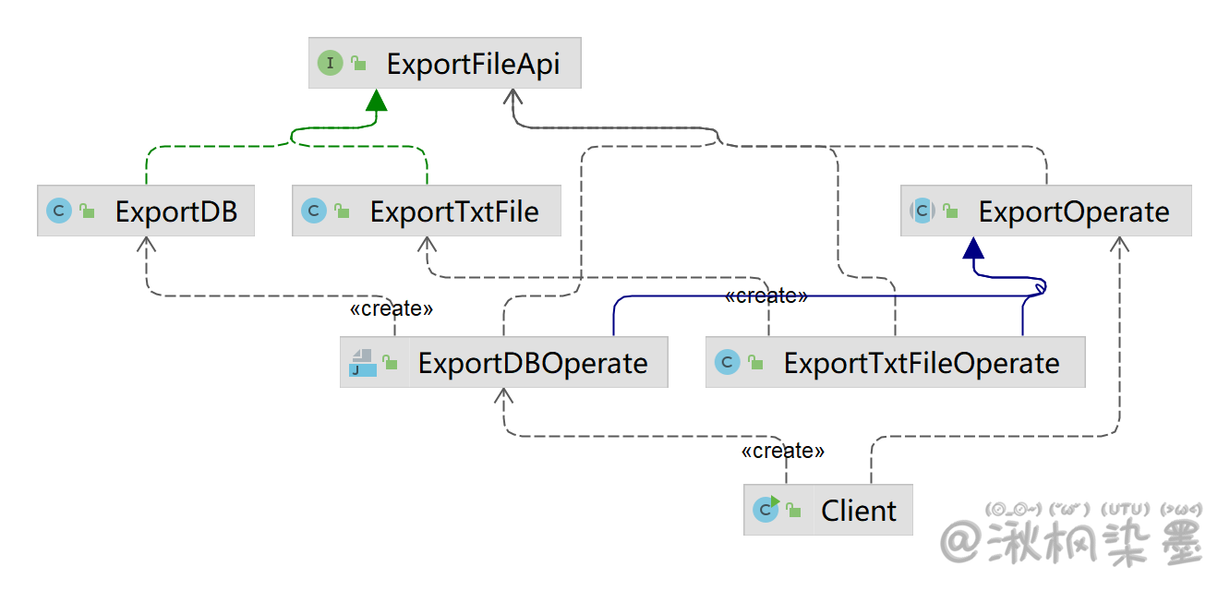Click the Java file icon on ExportDBOperate
Image resolution: width=1230 pixels, height=591 pixels.
coord(362,363)
